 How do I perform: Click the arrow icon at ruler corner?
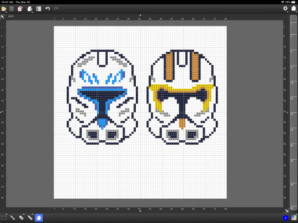[x=3, y=17]
